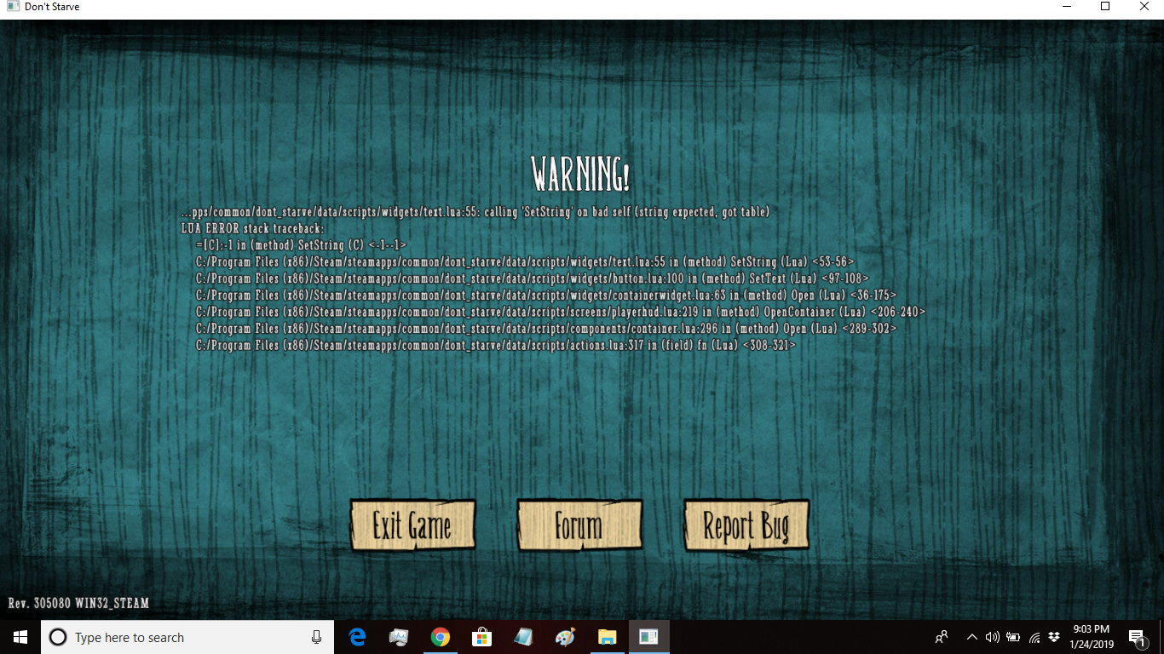Click the Don't Starve title bar icon
Screen dimensions: 1164x654
13,7
